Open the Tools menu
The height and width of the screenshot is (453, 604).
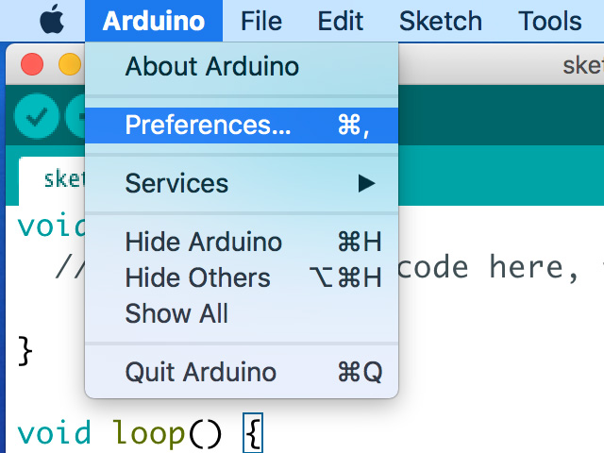(x=550, y=21)
